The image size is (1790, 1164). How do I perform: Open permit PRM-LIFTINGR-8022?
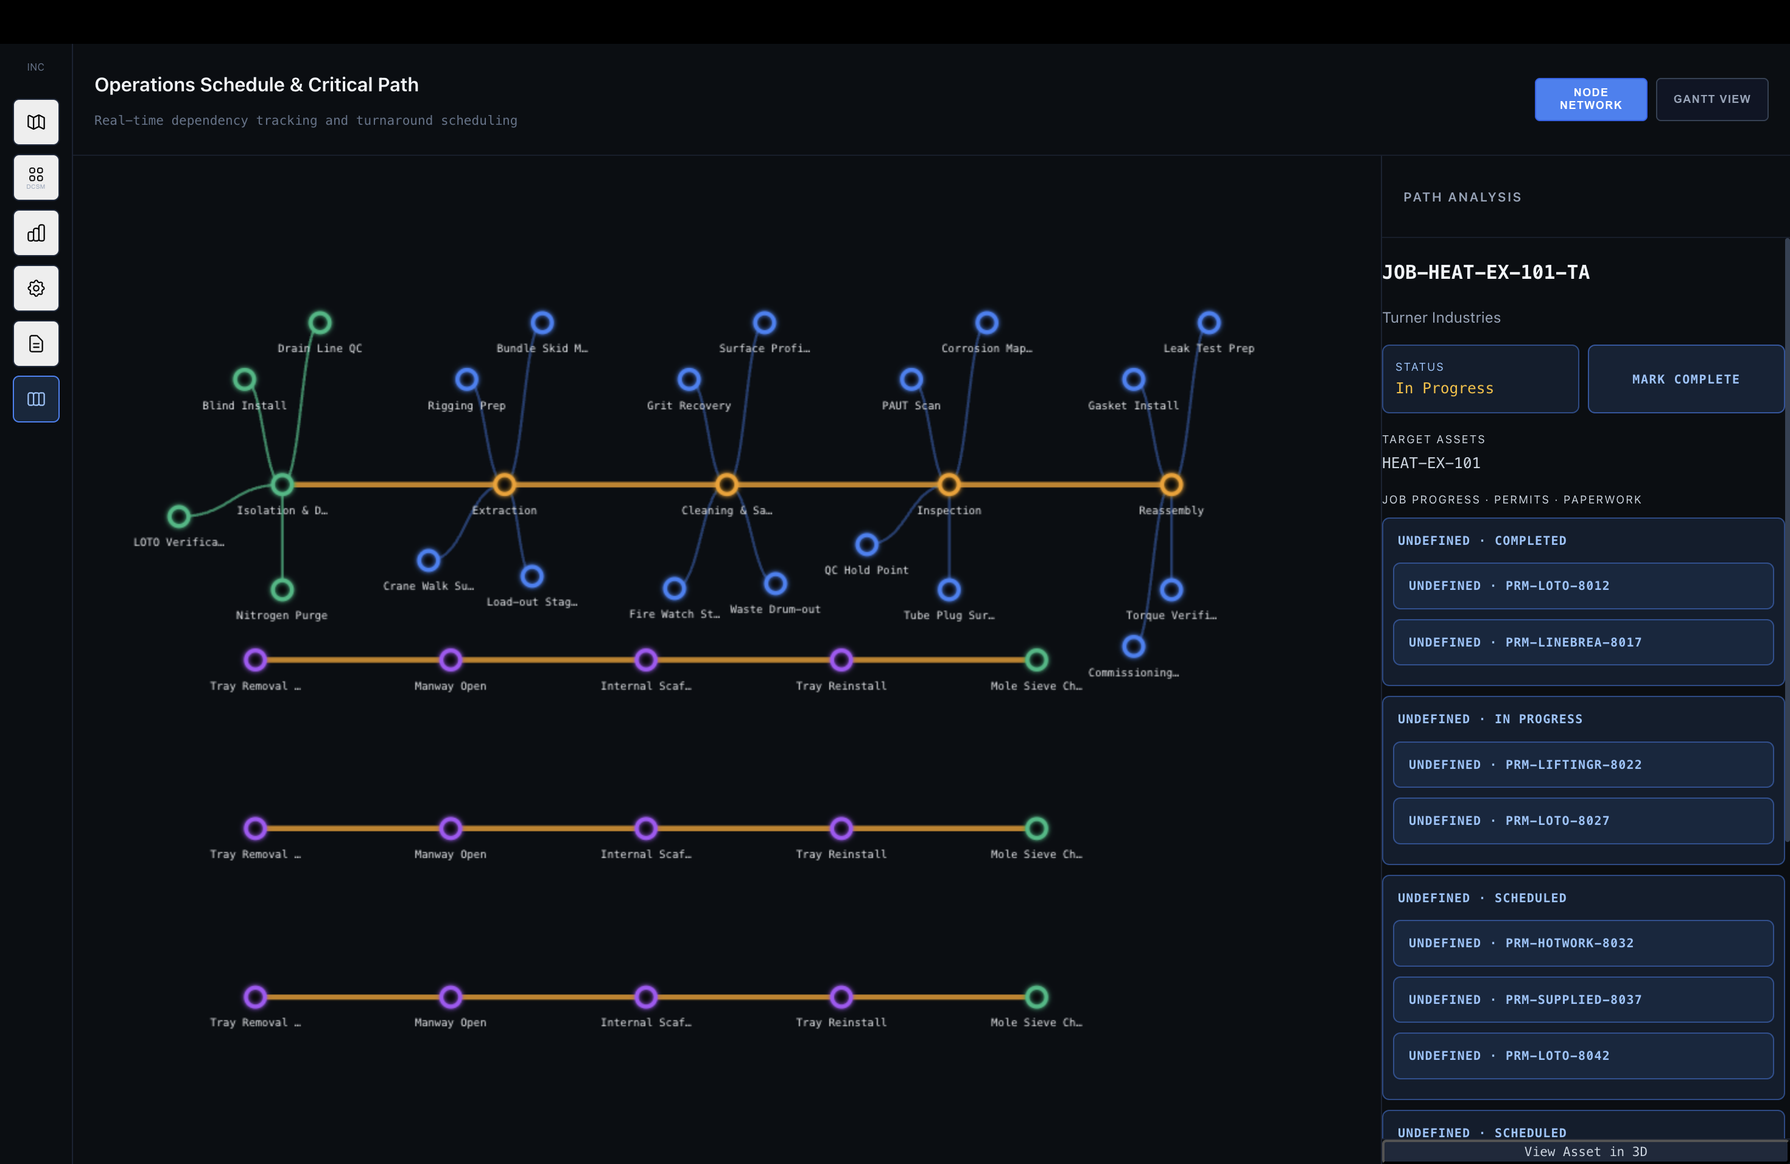pyautogui.click(x=1583, y=765)
